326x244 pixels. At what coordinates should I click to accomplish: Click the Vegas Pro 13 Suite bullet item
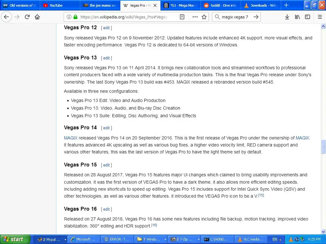133,116
